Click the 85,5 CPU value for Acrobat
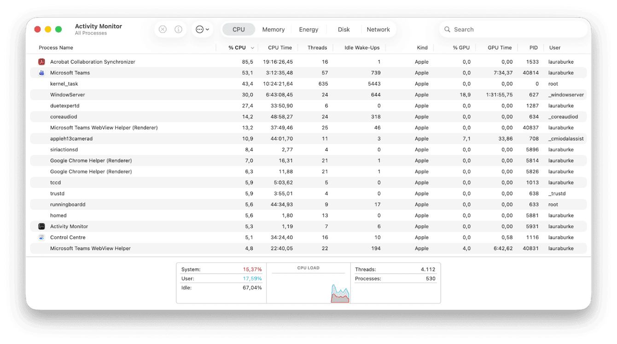 (247, 62)
